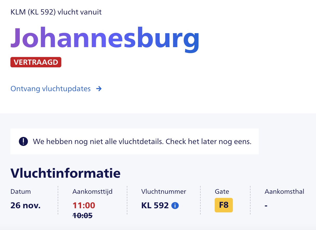Click the Gate column label

[222, 192]
